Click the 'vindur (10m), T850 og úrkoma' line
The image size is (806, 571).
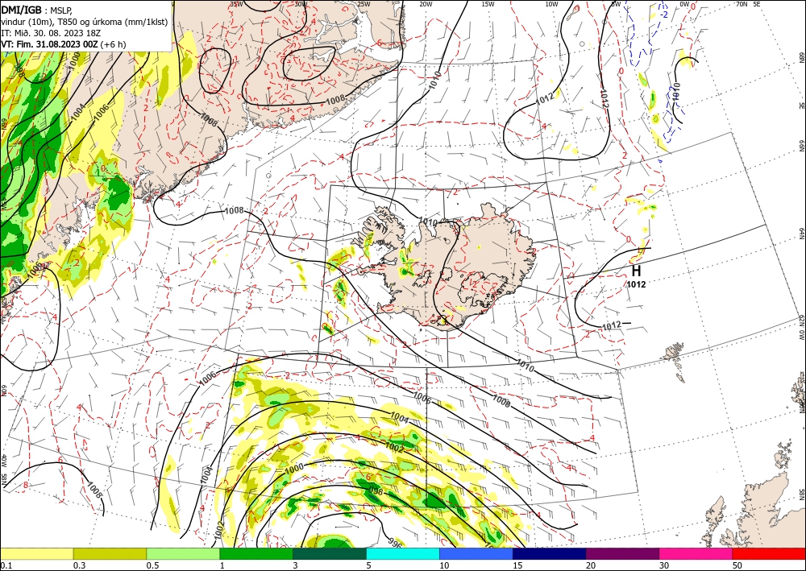84,21
